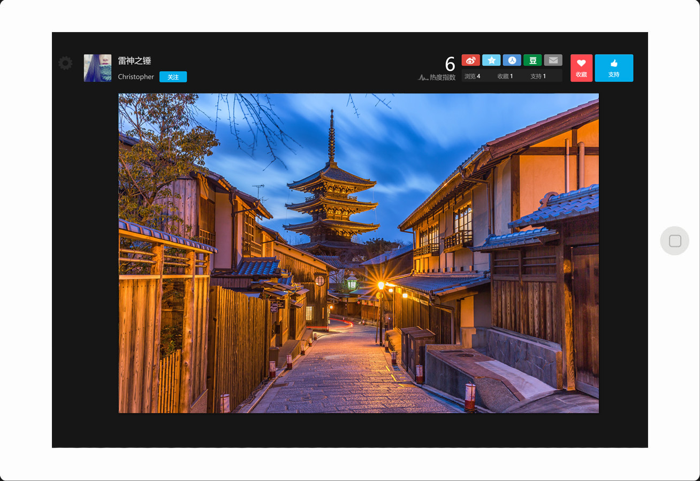Open the author's avatar photo
The width and height of the screenshot is (700, 481).
(97, 68)
